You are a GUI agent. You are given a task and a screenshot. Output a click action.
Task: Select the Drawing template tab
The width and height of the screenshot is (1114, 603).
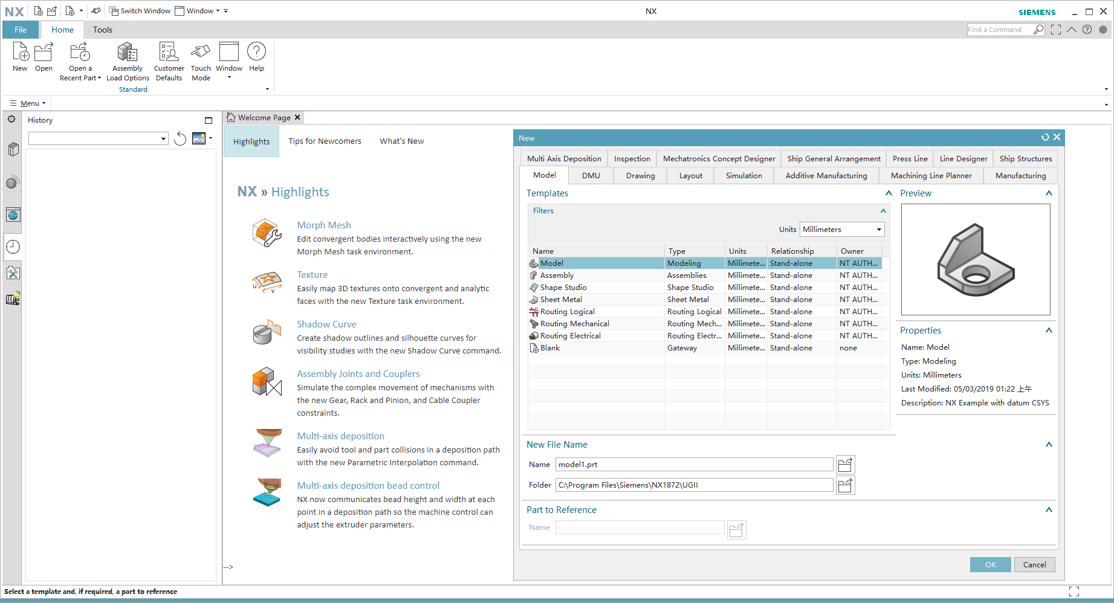(640, 176)
